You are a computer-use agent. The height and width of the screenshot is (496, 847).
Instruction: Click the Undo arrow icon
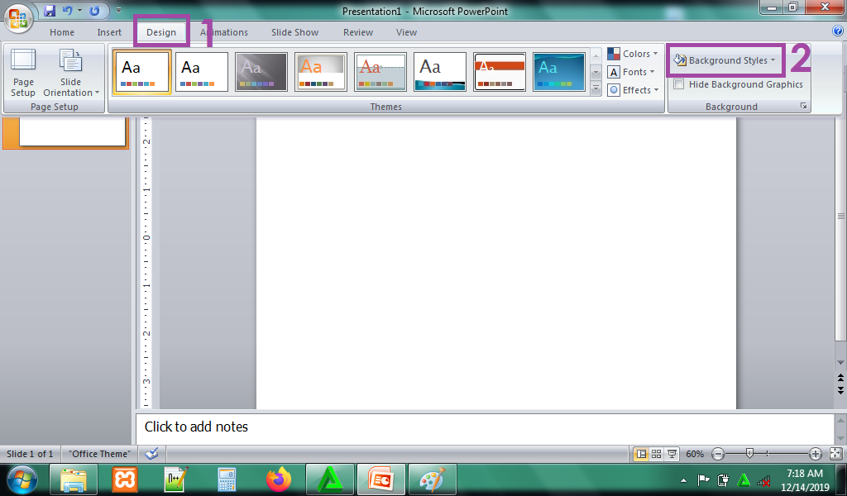67,11
